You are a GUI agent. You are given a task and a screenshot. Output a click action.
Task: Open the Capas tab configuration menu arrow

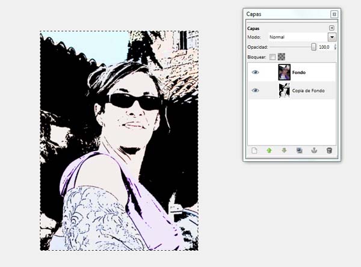click(x=332, y=28)
